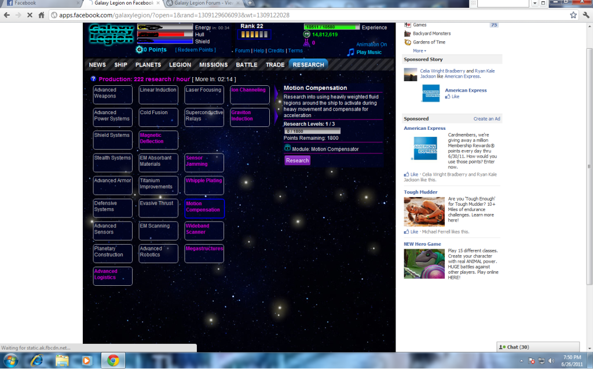
Task: Open Chrome wrench settings menu
Action: pyautogui.click(x=586, y=15)
